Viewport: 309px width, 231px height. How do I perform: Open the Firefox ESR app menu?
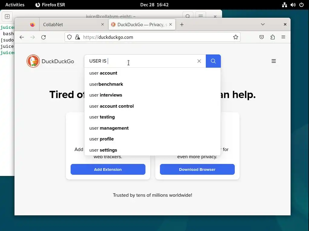tap(50, 5)
